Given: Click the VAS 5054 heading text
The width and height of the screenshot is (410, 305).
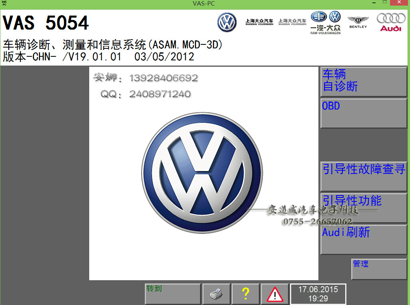Looking at the screenshot, I should pos(46,23).
